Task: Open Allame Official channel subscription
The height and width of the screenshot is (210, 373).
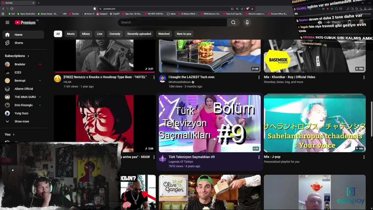Action: [23, 89]
